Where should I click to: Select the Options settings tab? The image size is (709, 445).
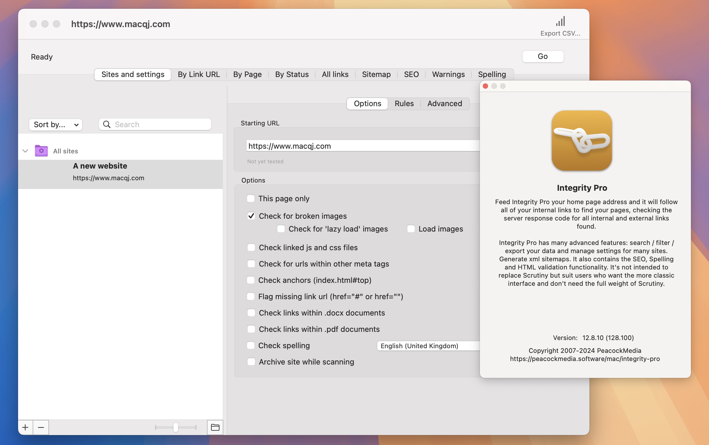pos(367,104)
